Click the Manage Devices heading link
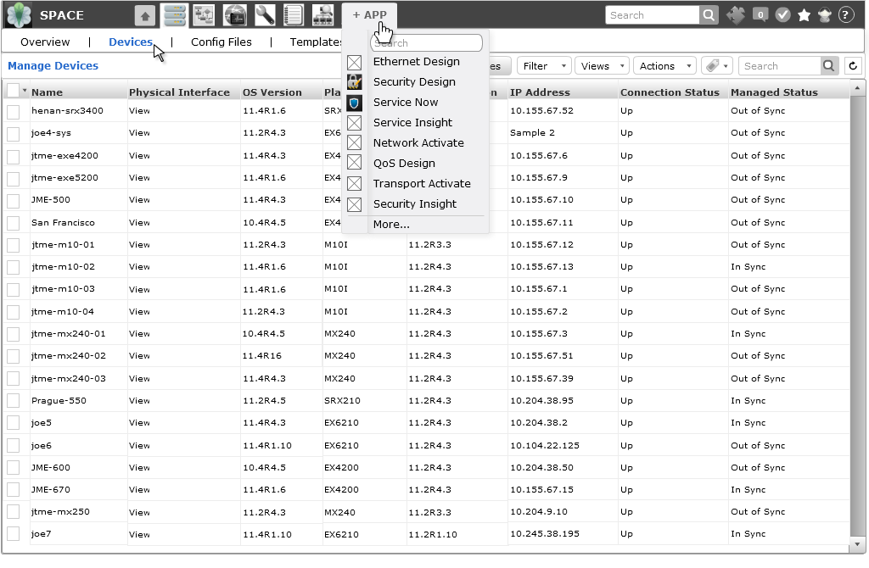The width and height of the screenshot is (869, 568). click(x=53, y=66)
